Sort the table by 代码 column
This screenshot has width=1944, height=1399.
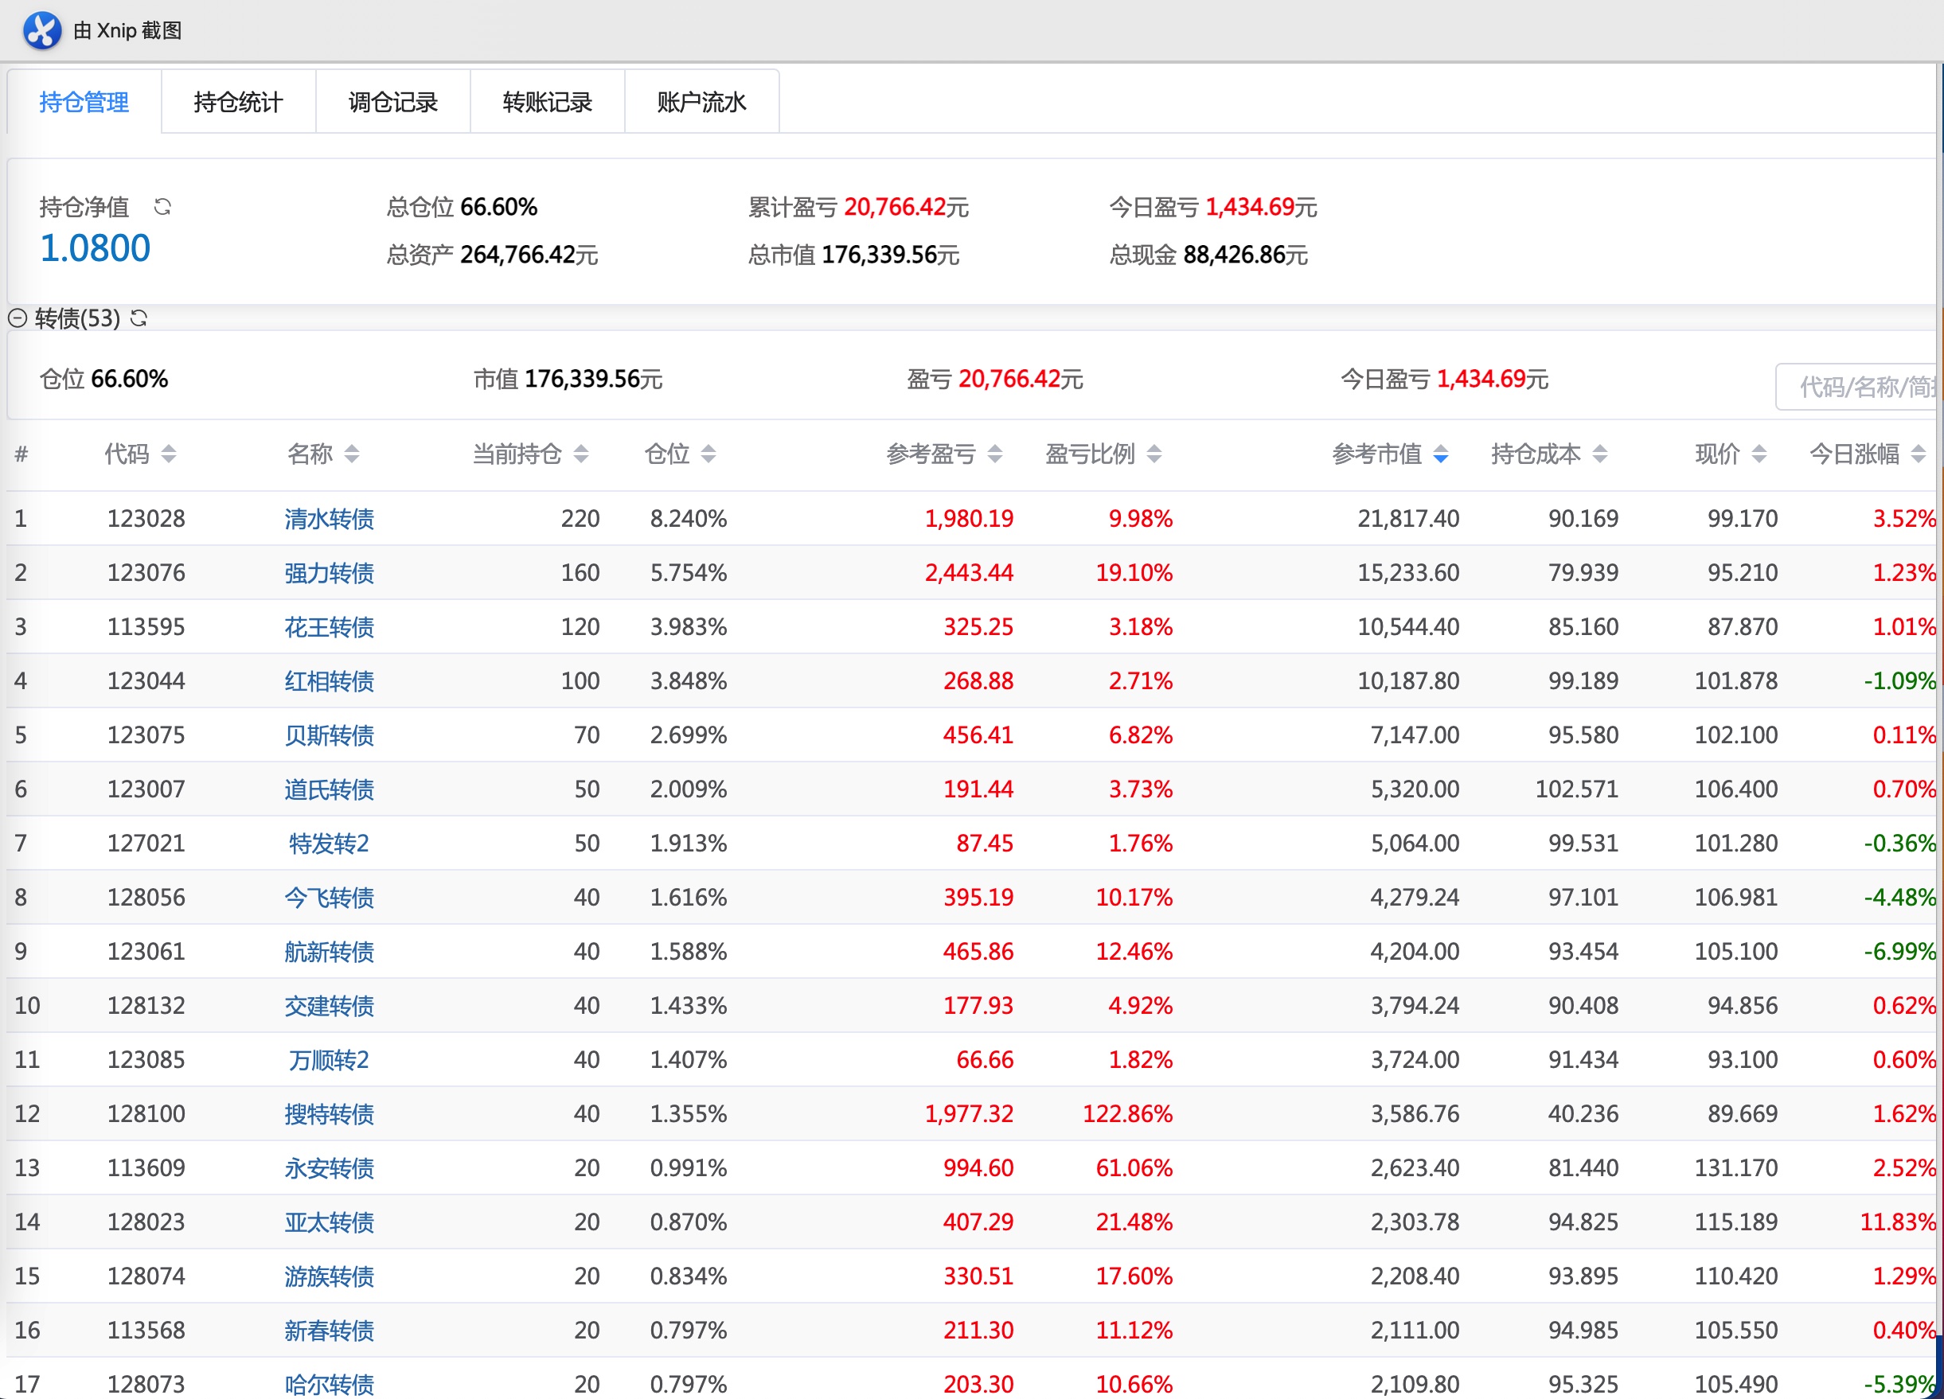[169, 454]
